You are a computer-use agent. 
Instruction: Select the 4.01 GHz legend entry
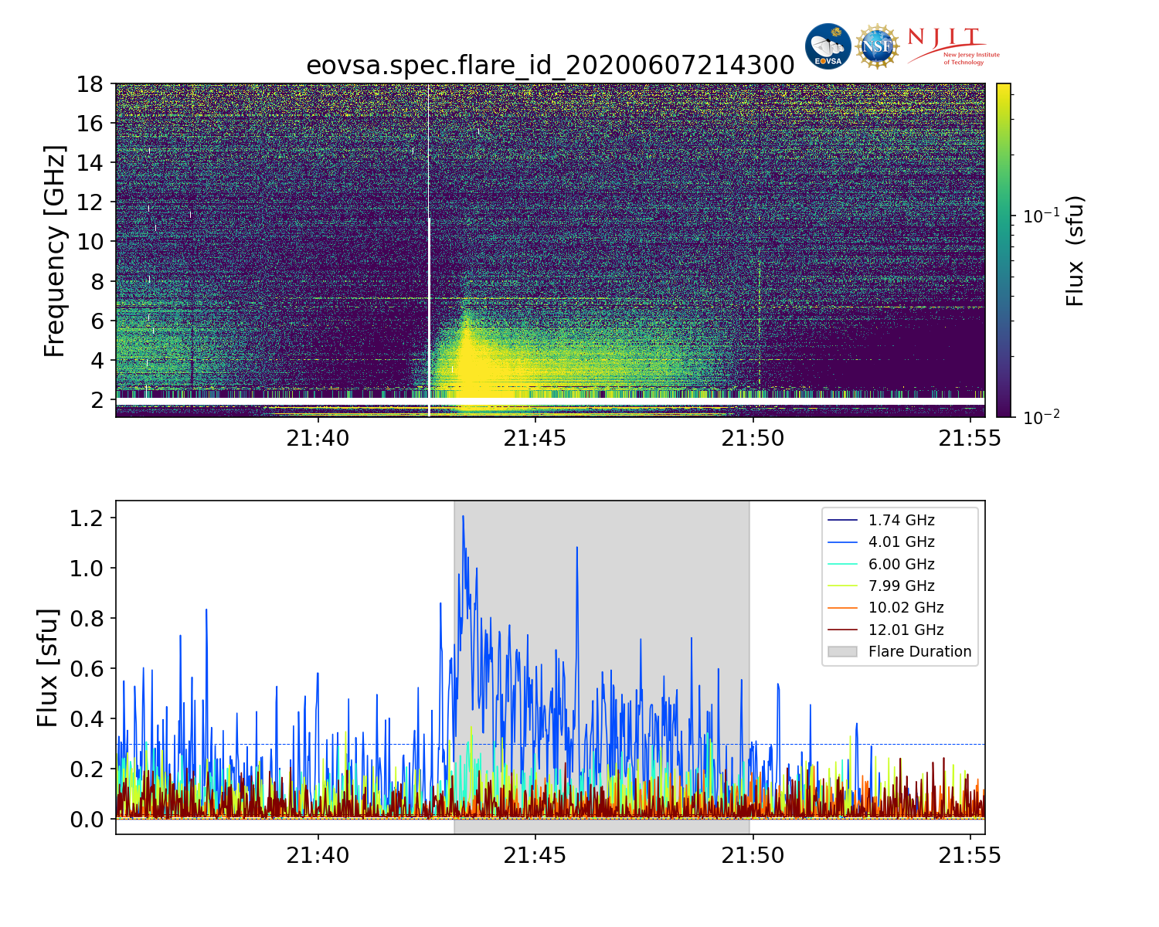(901, 542)
